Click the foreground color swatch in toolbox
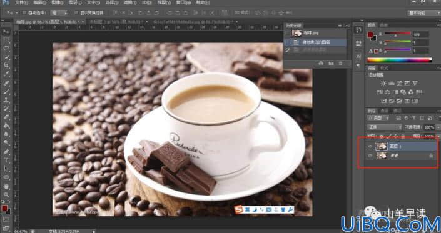This screenshot has width=441, height=233. (4, 208)
